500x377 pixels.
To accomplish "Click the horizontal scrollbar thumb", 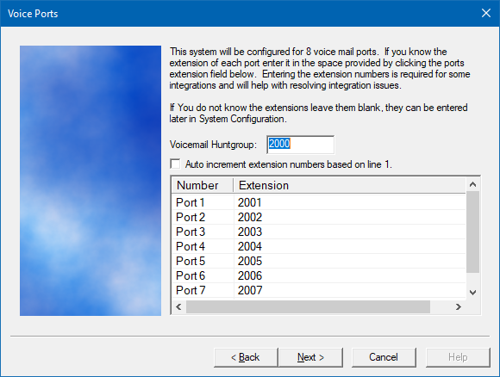I will click(x=308, y=306).
